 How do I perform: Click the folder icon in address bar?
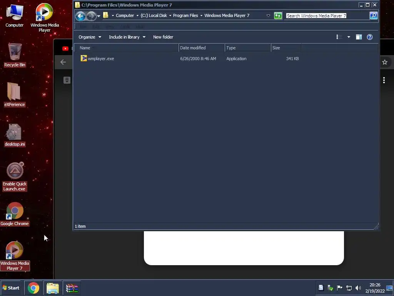[x=106, y=15]
